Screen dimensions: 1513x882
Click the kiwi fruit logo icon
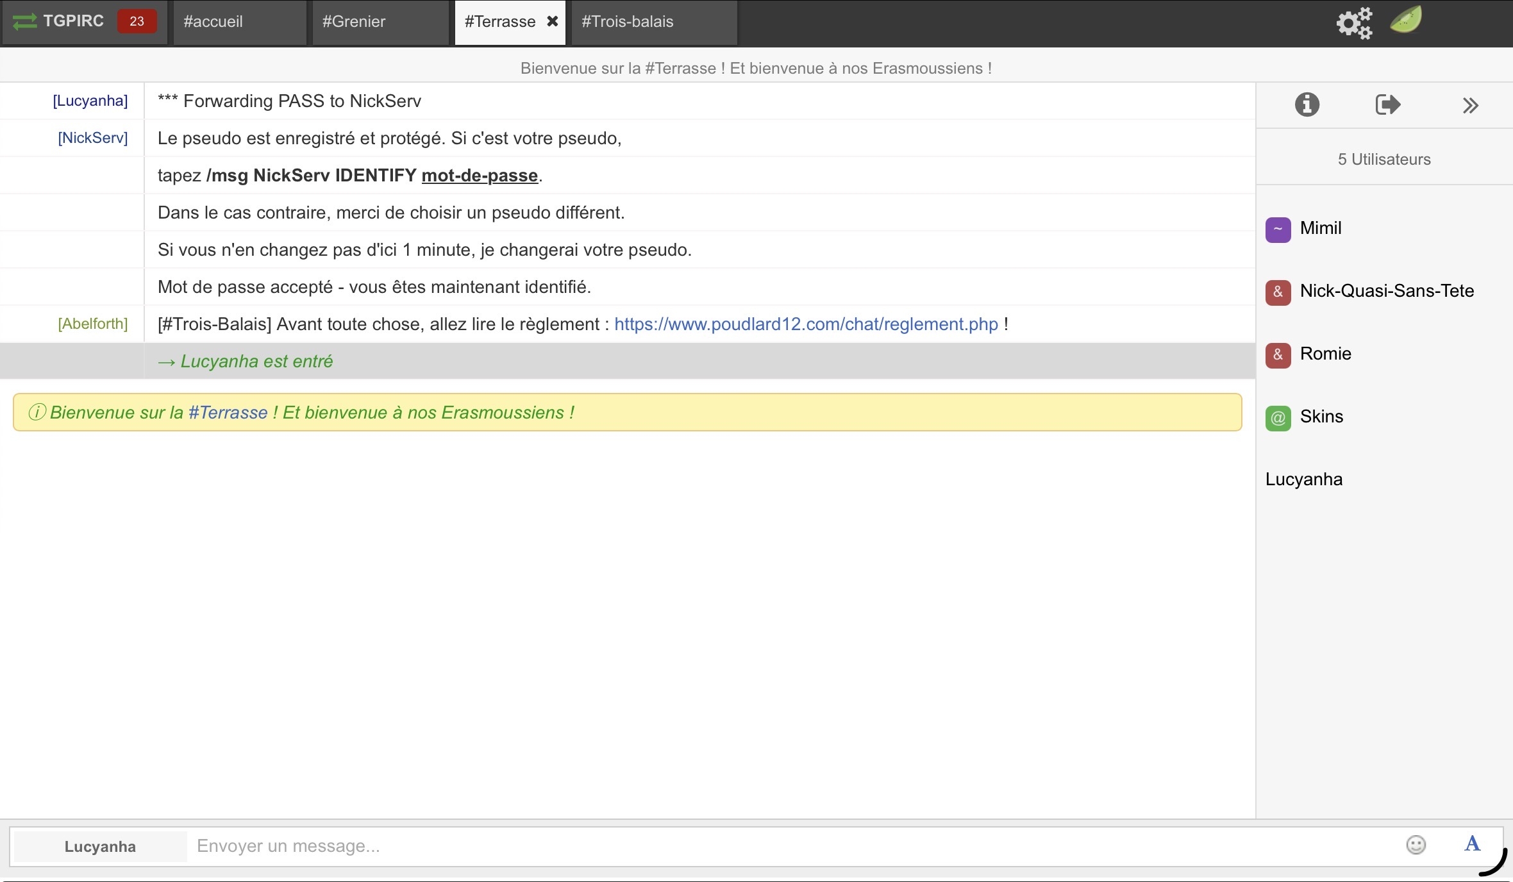pos(1406,19)
